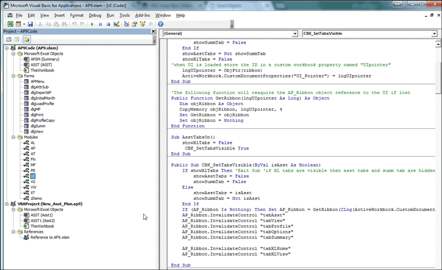Collapse VBAProject (New_Asst_Plan.ap9) node
The image size is (442, 270).
coord(7,204)
